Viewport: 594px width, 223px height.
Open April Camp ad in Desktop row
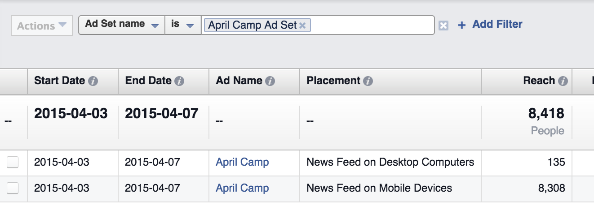(x=242, y=162)
